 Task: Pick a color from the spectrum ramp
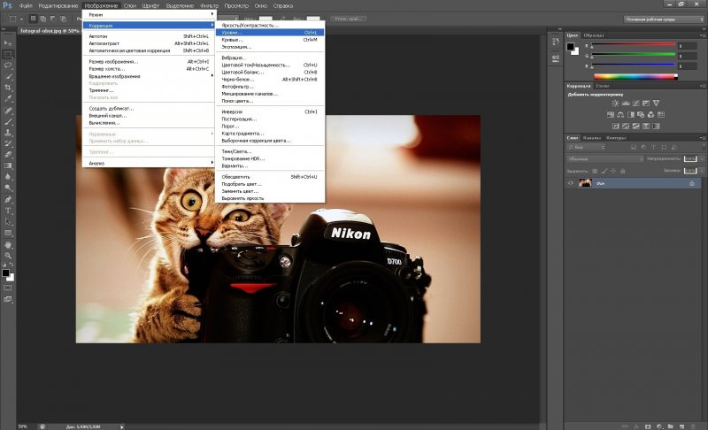click(635, 77)
